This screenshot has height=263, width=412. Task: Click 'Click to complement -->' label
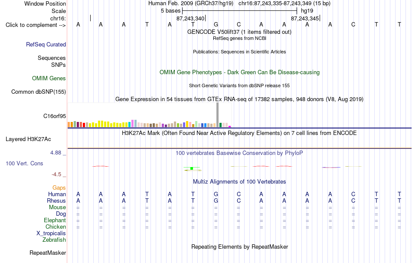tap(36, 25)
